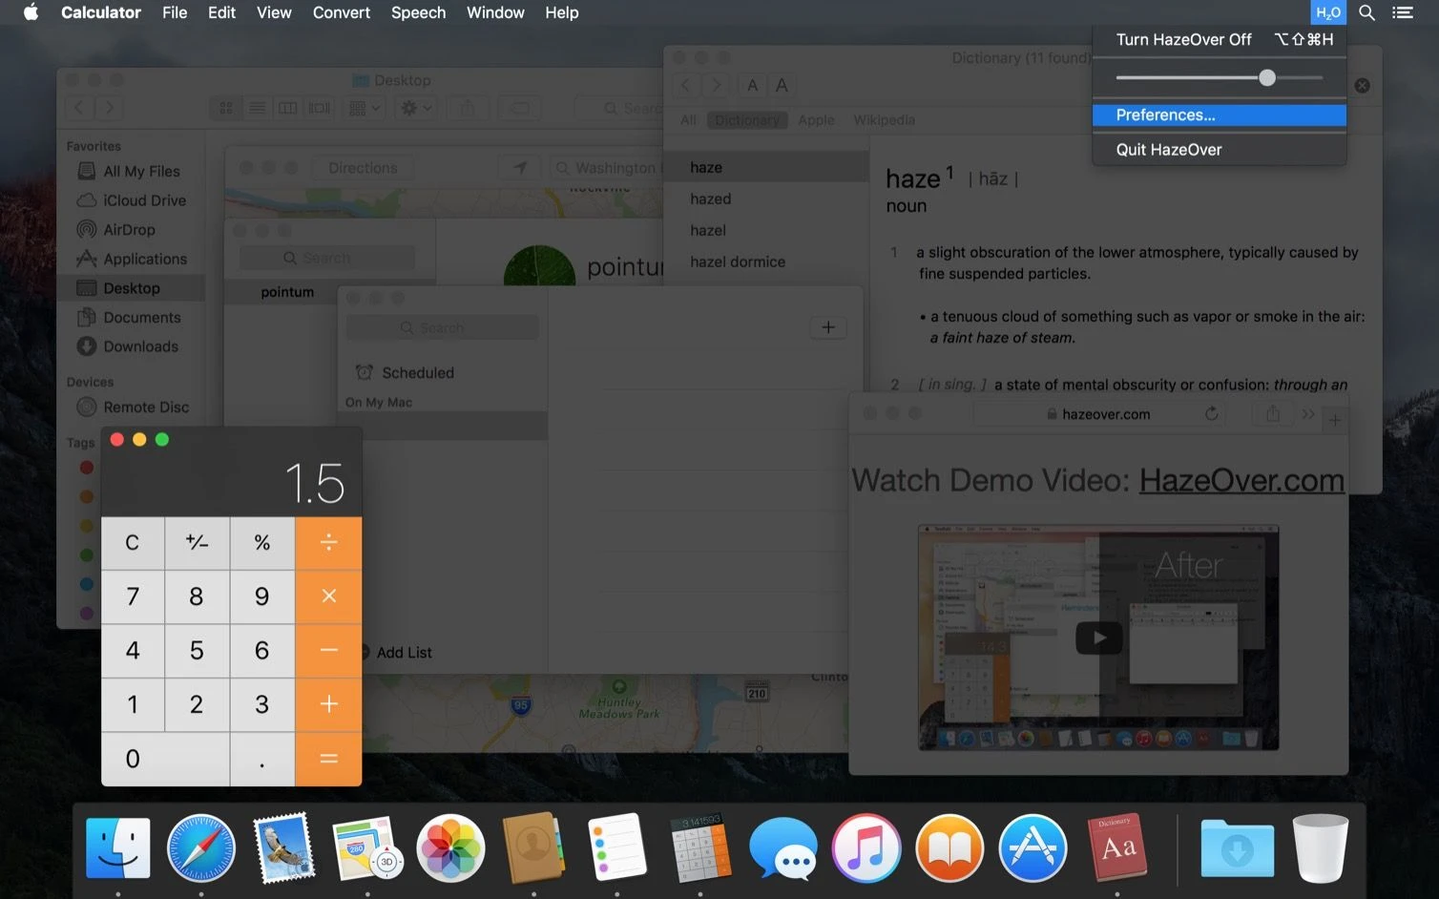Click the HazeOver menu bar icon
The image size is (1439, 899).
1327,12
